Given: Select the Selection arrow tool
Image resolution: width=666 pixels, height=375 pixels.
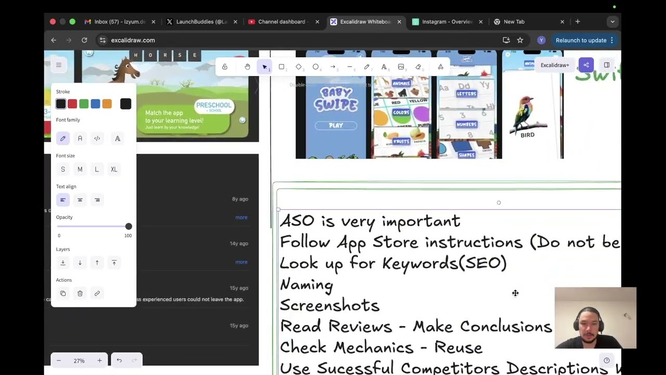Looking at the screenshot, I should click(x=265, y=67).
